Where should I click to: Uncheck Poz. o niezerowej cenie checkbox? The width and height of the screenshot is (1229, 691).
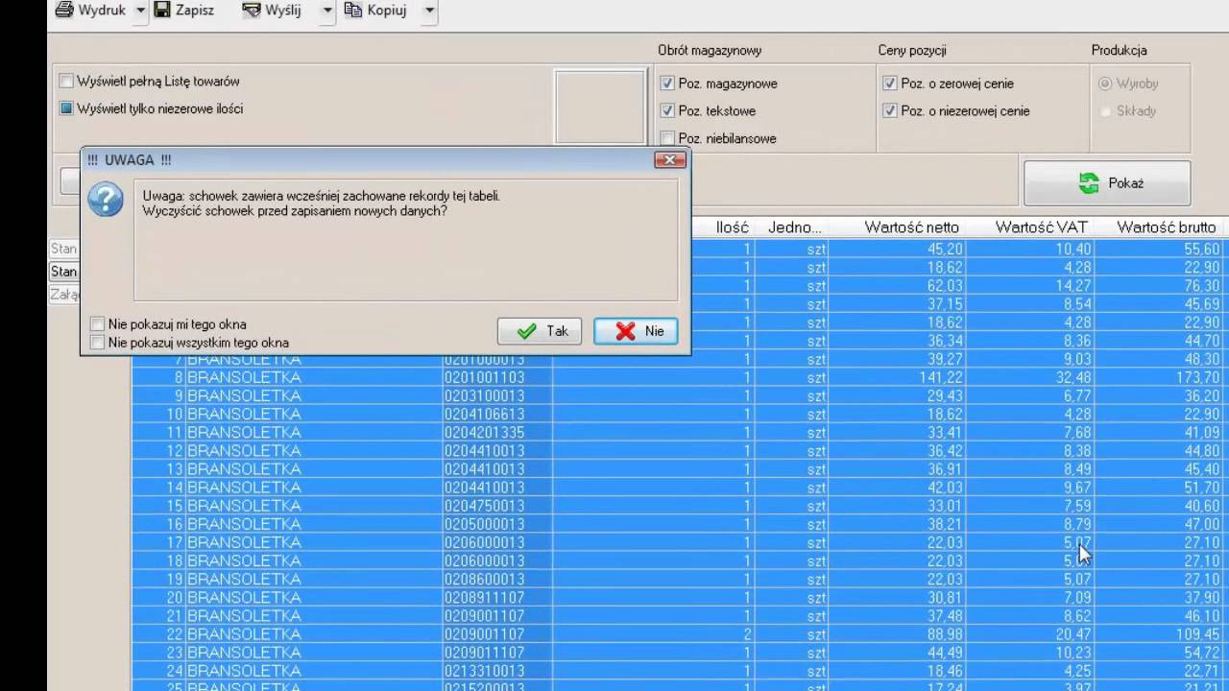point(890,110)
